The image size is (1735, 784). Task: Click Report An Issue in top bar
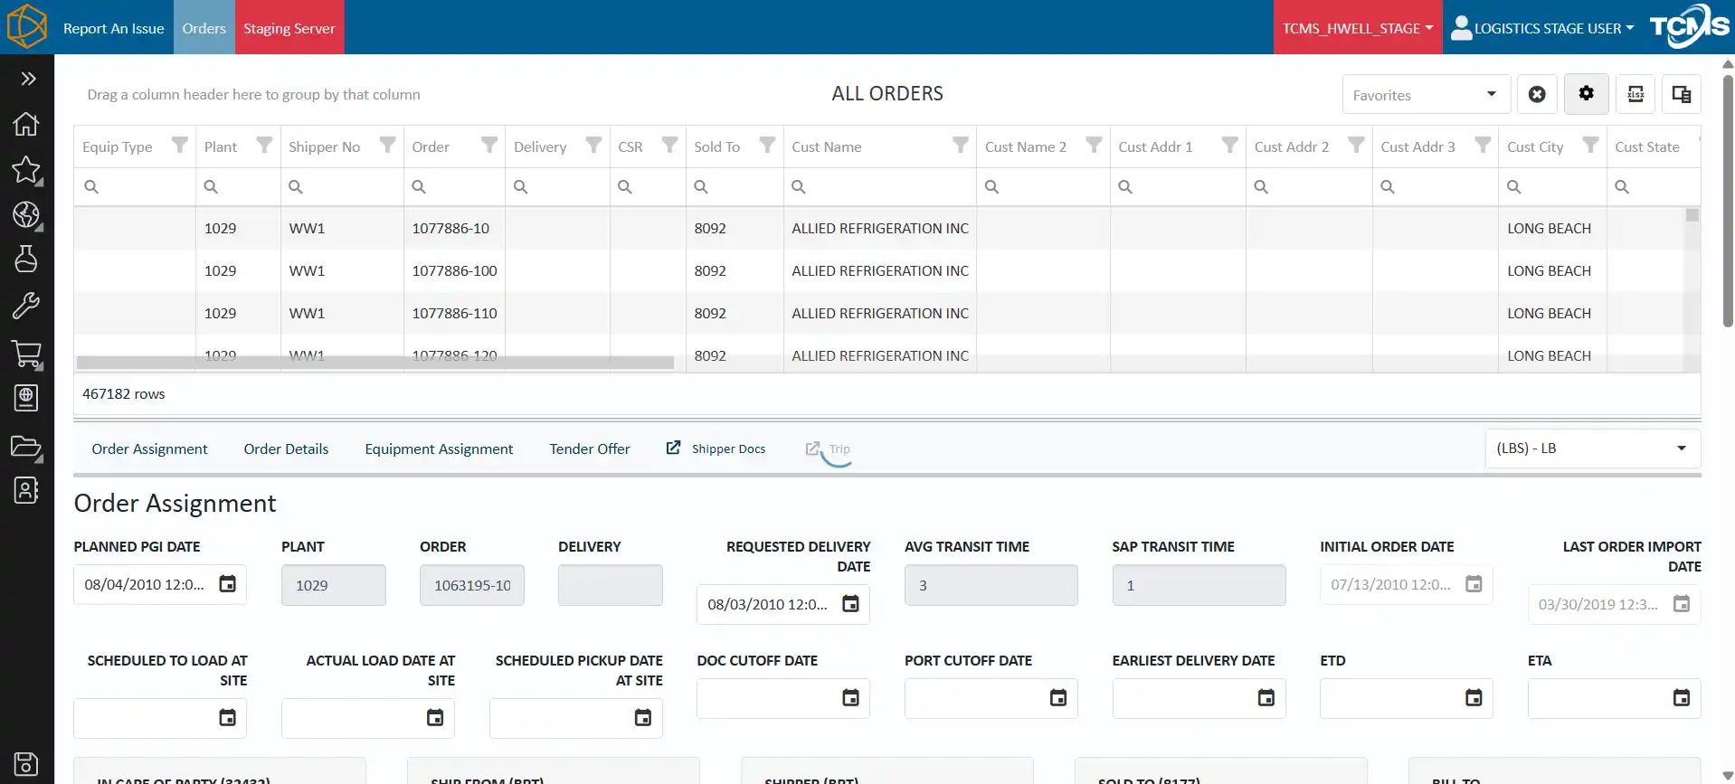[114, 28]
